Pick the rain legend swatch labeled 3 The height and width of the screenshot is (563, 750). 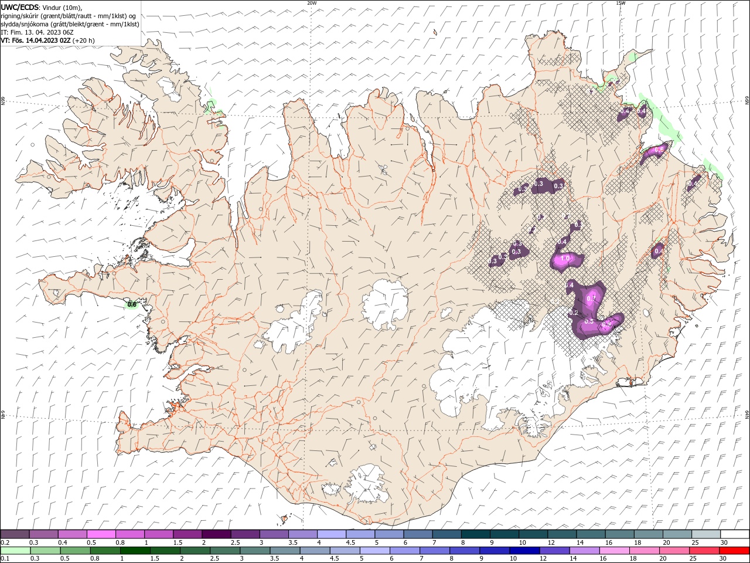(255, 551)
